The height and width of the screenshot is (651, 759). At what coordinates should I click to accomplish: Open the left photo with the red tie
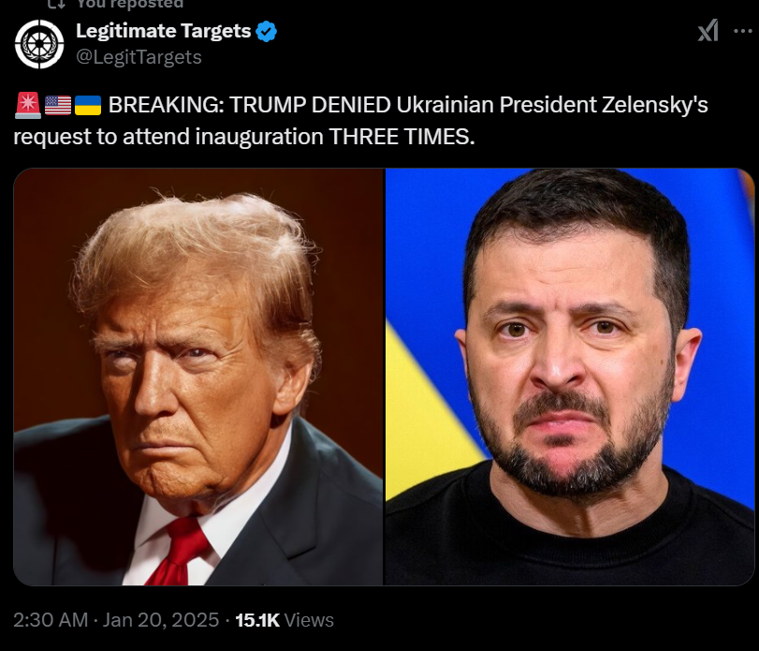[x=198, y=377]
